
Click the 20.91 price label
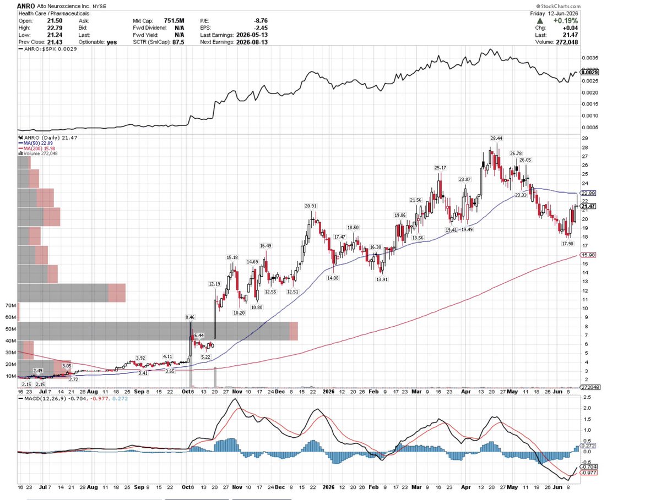click(x=311, y=206)
